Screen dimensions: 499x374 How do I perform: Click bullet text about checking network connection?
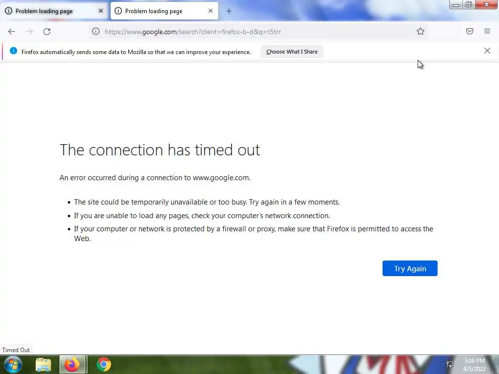pos(202,216)
